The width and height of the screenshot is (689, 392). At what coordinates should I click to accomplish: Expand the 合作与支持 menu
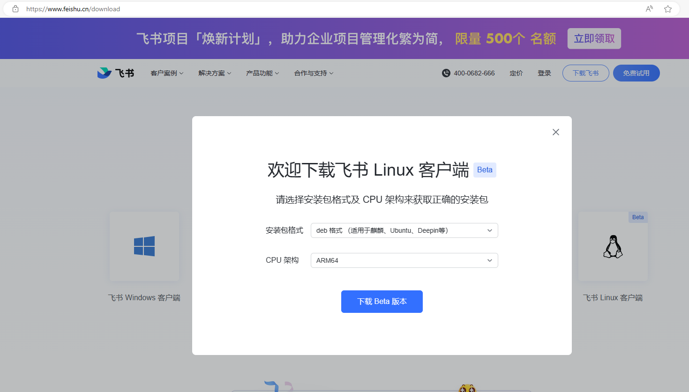click(x=314, y=73)
